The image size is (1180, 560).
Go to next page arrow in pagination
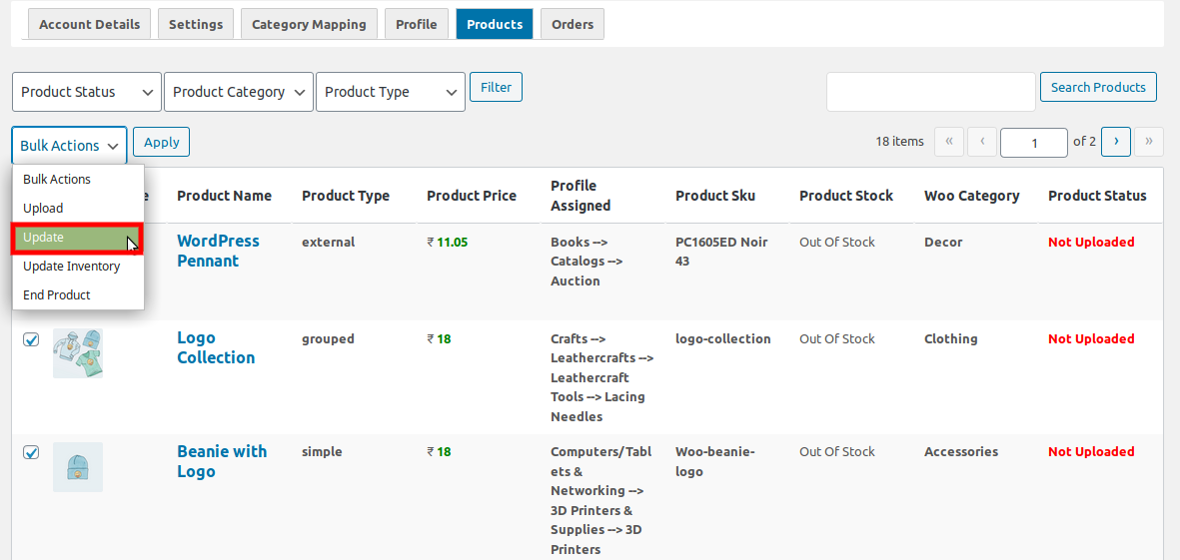[x=1116, y=142]
